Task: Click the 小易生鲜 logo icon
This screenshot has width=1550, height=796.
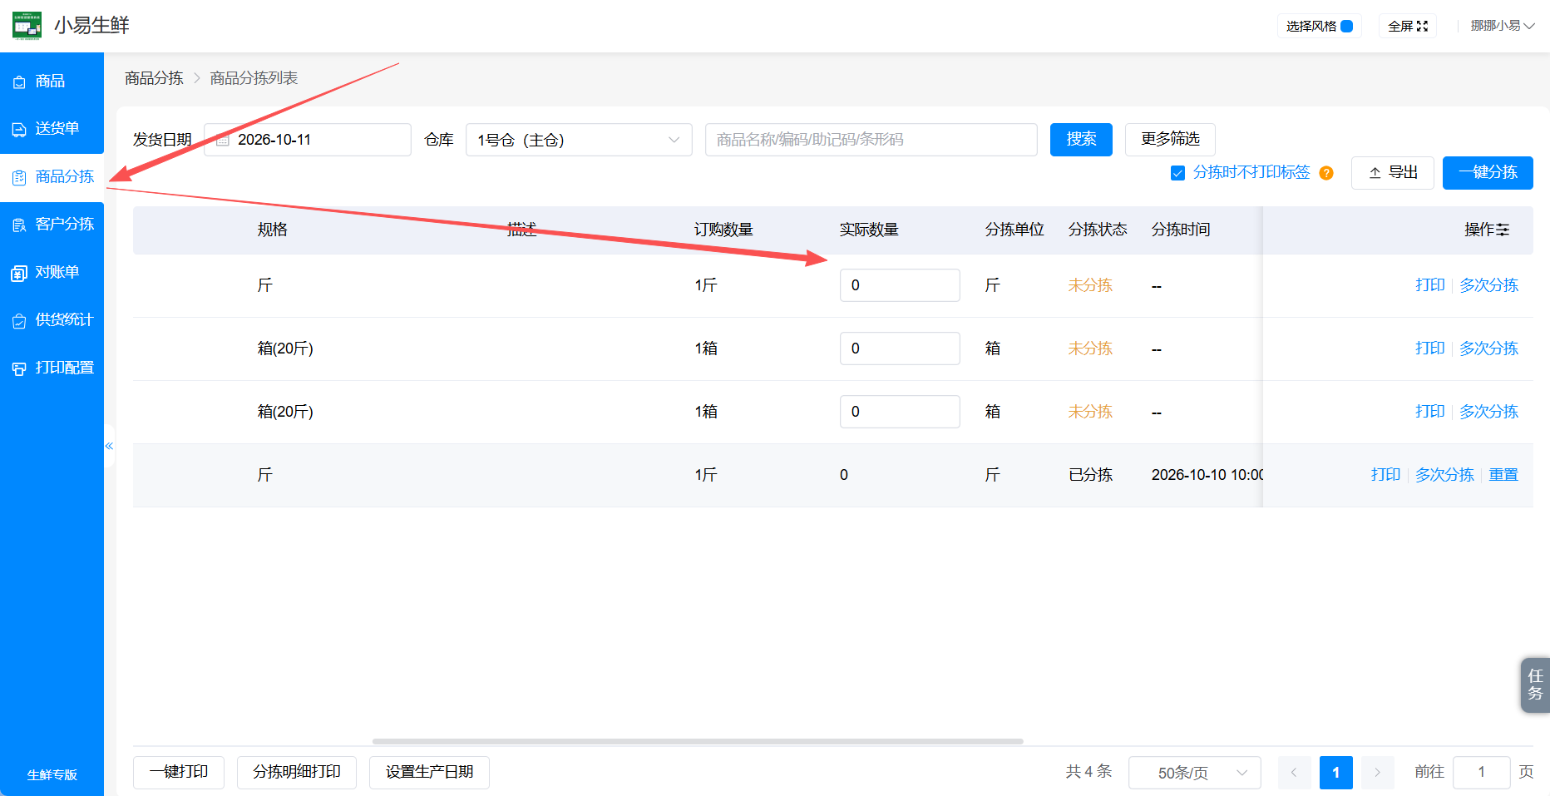Action: (x=27, y=25)
